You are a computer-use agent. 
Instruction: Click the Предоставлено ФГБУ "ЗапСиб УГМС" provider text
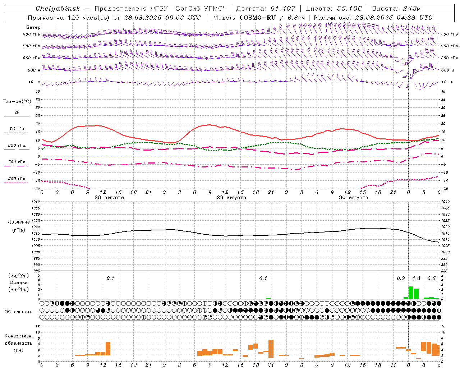tap(160, 9)
